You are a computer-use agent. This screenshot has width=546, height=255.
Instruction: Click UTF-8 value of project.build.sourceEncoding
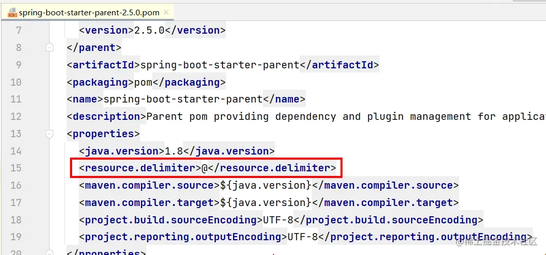[x=278, y=220]
